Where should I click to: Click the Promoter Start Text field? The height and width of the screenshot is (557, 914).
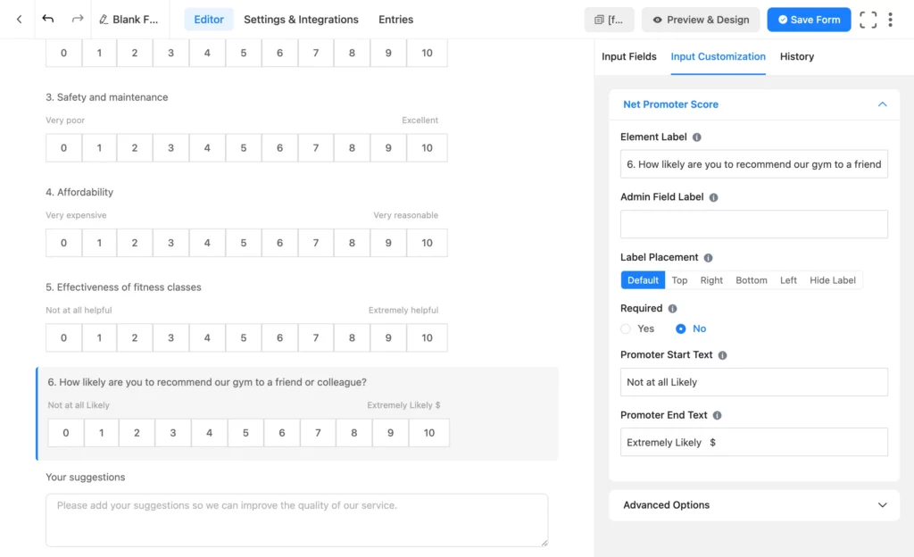[x=753, y=382]
